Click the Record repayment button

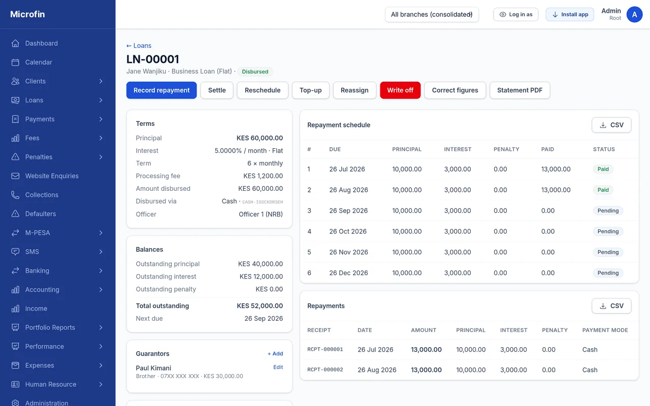pyautogui.click(x=161, y=90)
